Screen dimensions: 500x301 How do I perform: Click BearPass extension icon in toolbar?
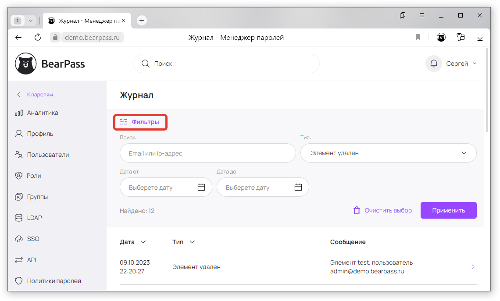(x=441, y=38)
